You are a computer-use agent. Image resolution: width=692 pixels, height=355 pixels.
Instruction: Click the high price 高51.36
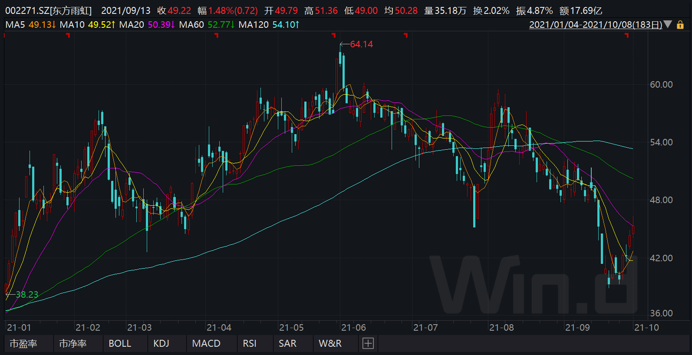[x=321, y=10]
